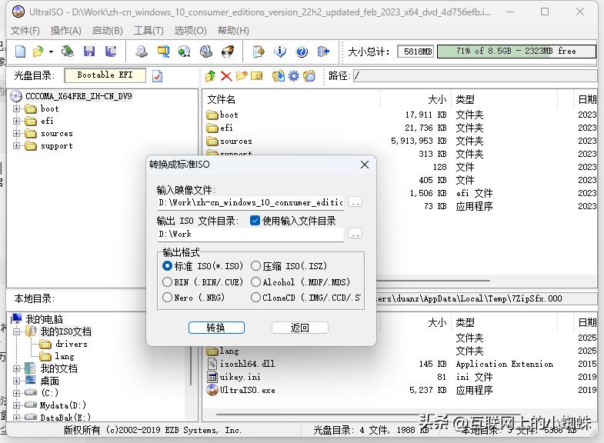Click the green Up folder arrow icon
The height and width of the screenshot is (443, 604).
click(x=210, y=76)
